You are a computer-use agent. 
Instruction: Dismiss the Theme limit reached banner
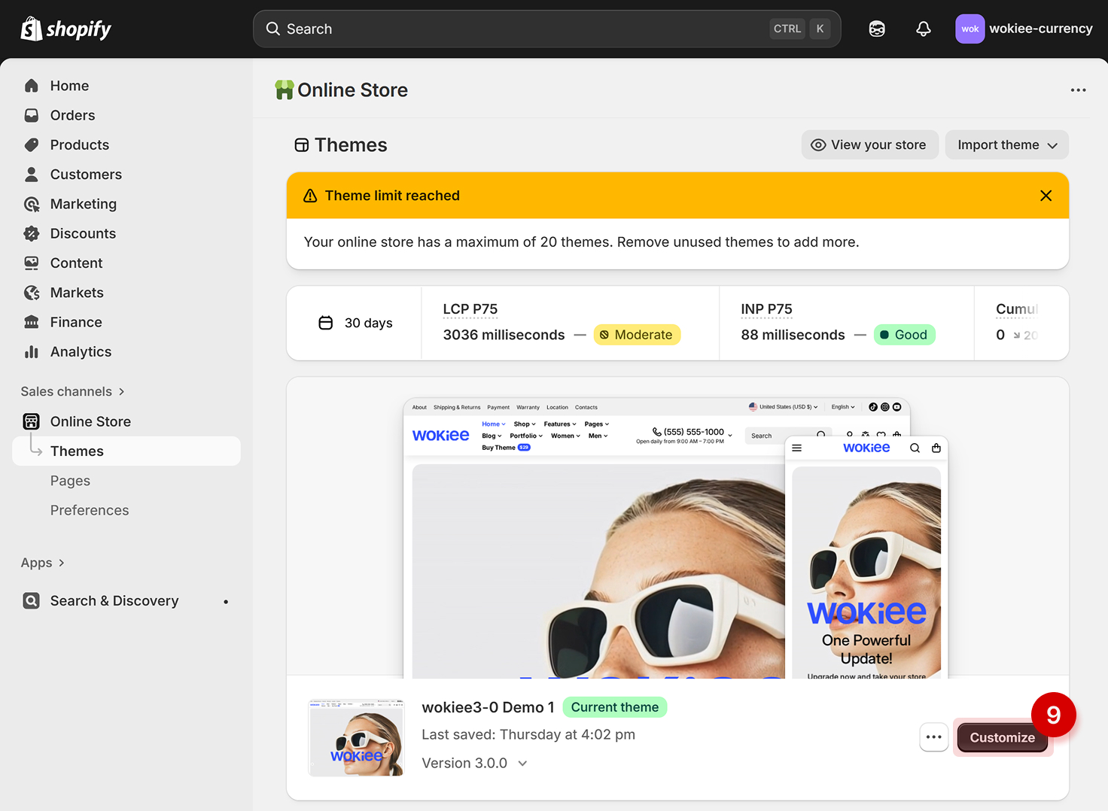tap(1046, 196)
